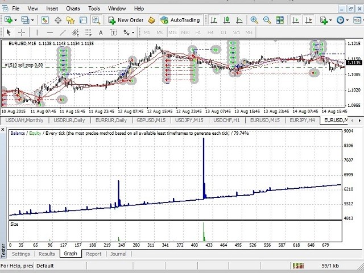The height and width of the screenshot is (273, 364).
Task: Switch timeframe to M1
Action: [x=147, y=32]
